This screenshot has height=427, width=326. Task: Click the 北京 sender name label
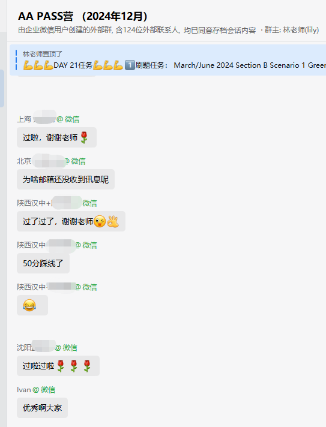(51, 161)
